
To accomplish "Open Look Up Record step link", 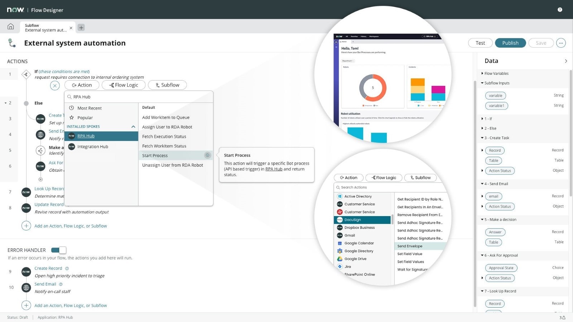I will click(49, 189).
